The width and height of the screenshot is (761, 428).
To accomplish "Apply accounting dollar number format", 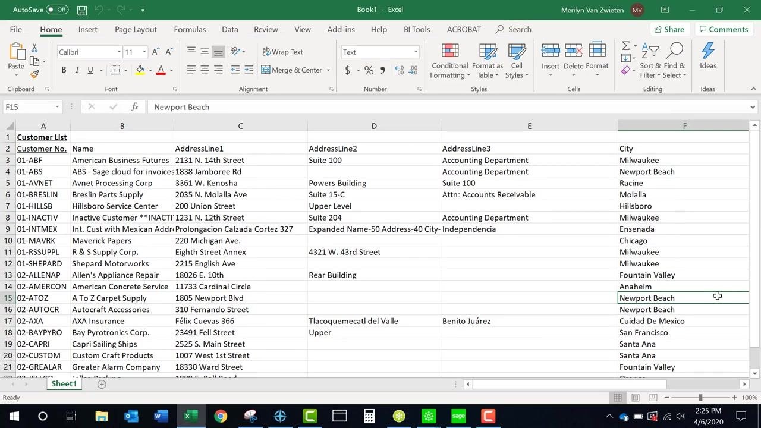I will 347,70.
